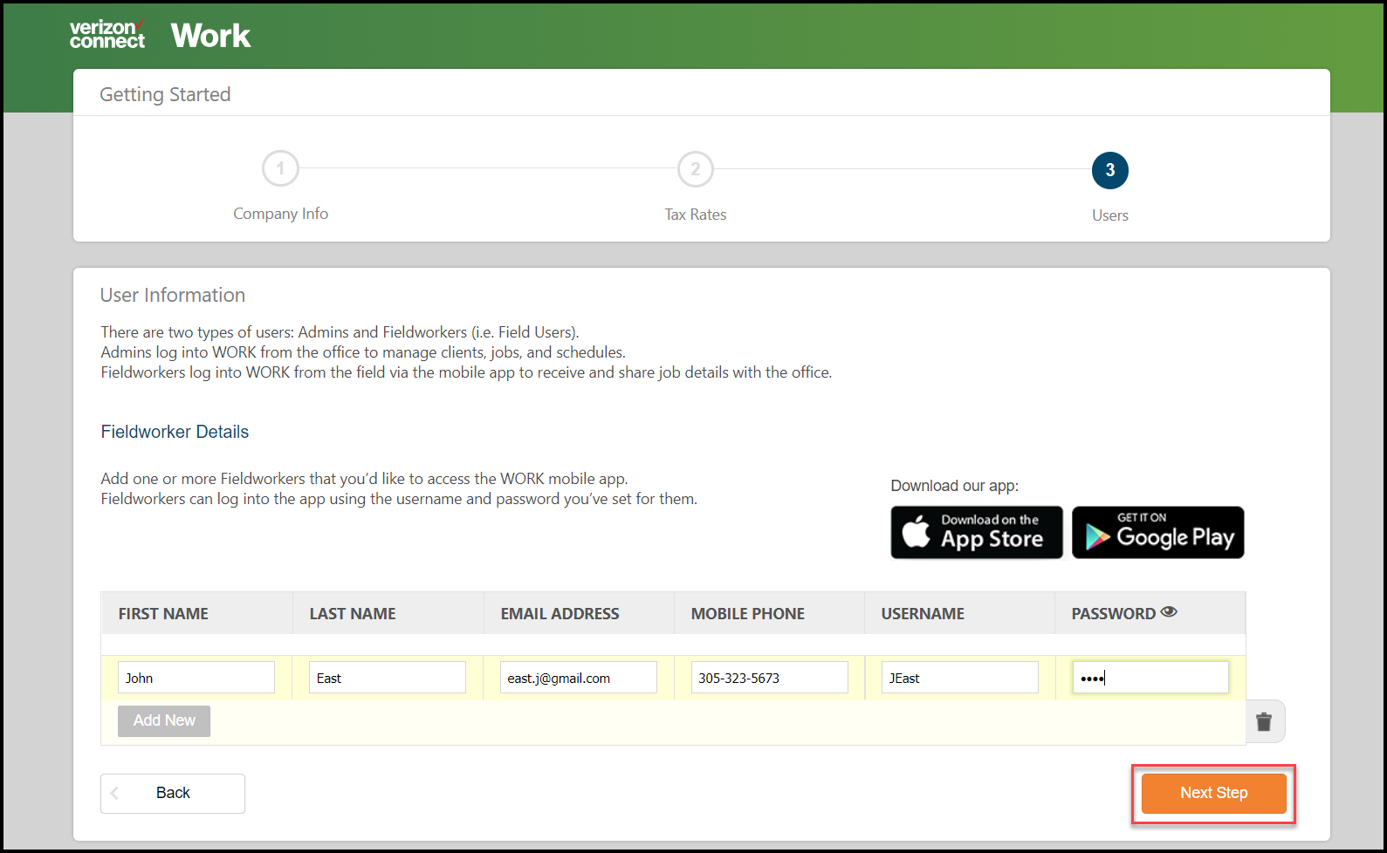This screenshot has height=853, width=1387.
Task: Click the Verizon Connect logo
Action: click(x=107, y=34)
